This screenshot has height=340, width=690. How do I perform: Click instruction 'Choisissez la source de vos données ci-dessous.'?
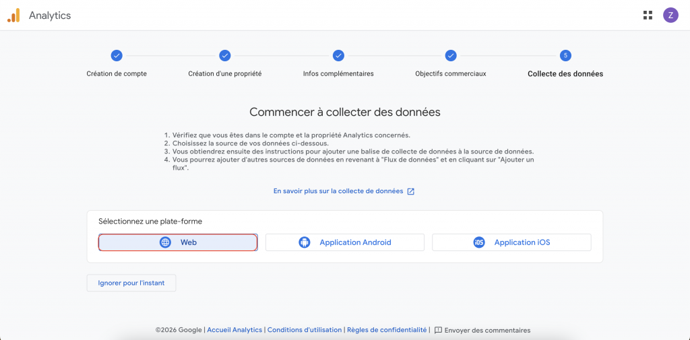pyautogui.click(x=251, y=143)
